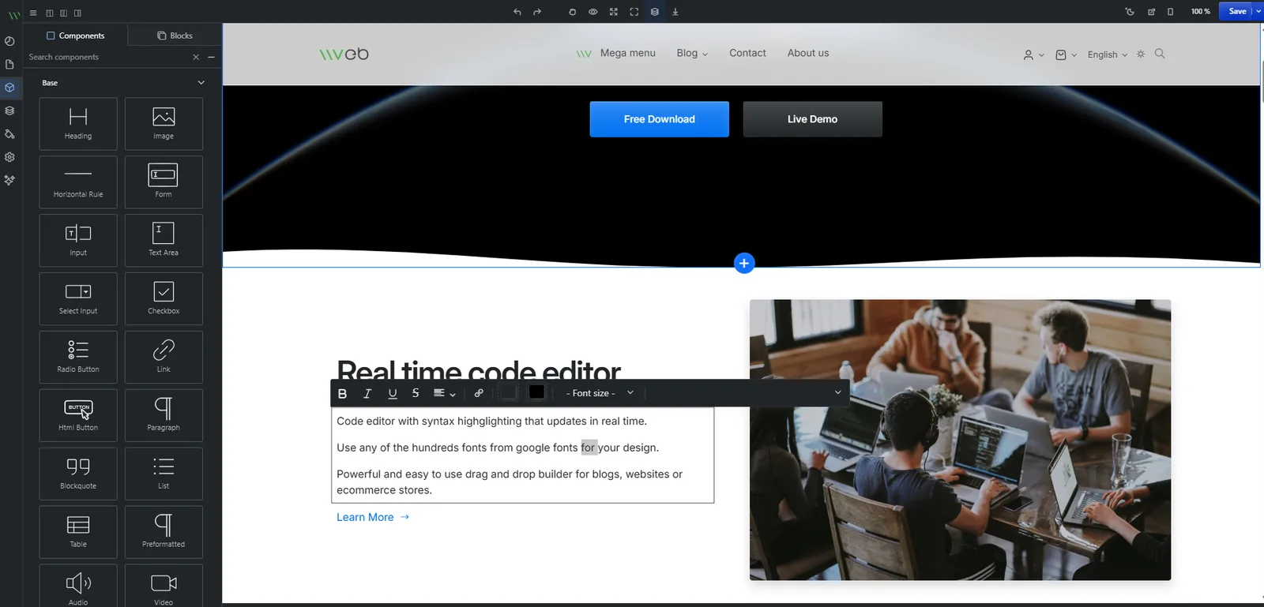Screen dimensions: 1264x607
Task: Collapse the Base components section
Action: click(201, 83)
